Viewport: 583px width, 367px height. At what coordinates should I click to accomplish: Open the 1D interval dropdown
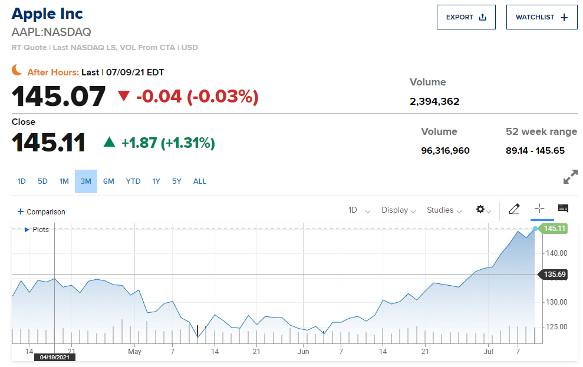[359, 210]
